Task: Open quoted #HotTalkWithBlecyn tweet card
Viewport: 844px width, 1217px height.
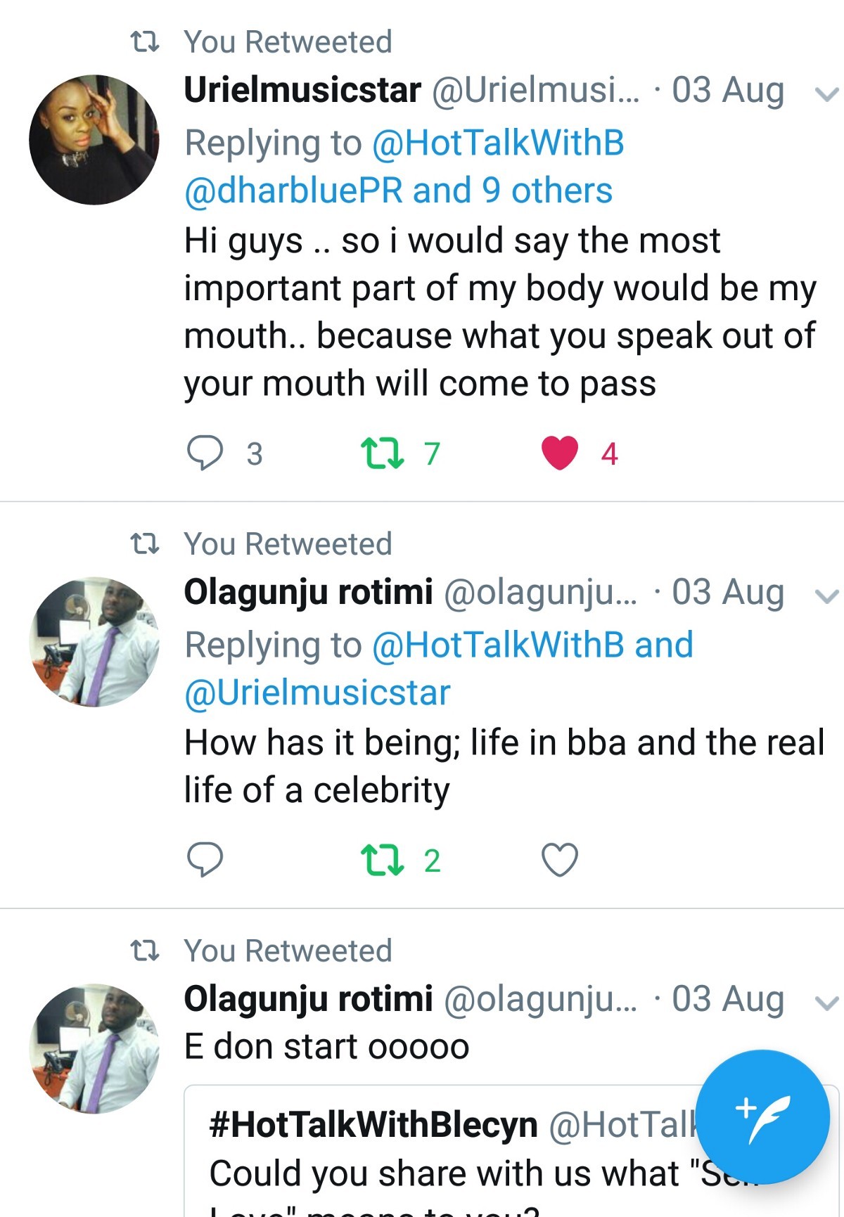Action: click(450, 1153)
